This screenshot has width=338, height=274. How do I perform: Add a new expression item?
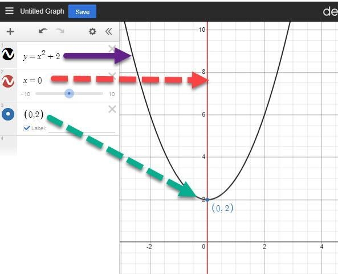pos(10,32)
